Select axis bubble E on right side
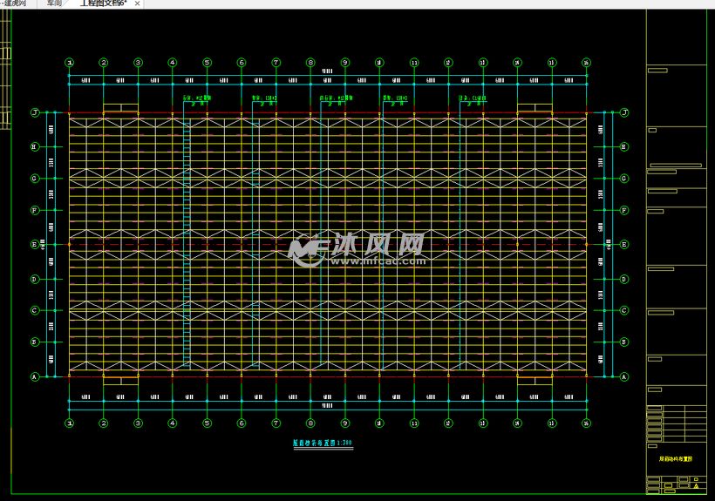The height and width of the screenshot is (501, 715). tap(623, 245)
